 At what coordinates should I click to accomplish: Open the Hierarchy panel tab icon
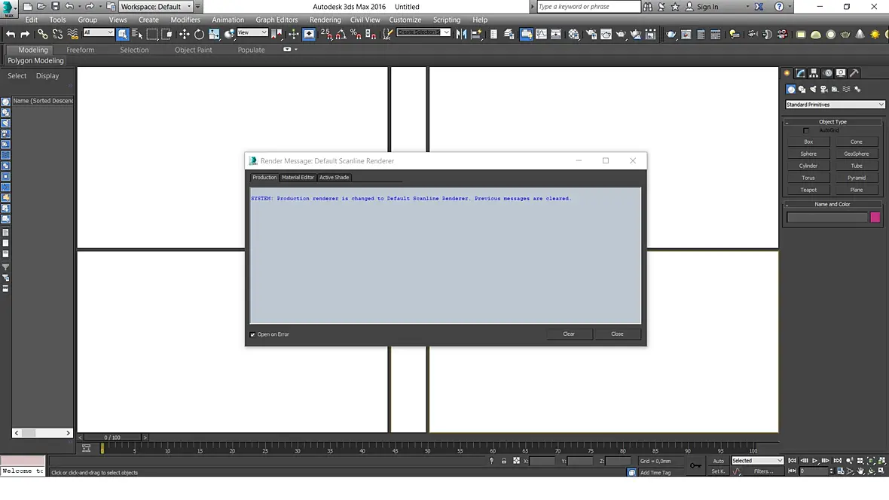(814, 73)
